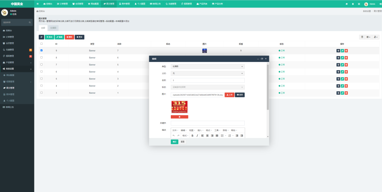This screenshot has height=192, width=382.
Task: Open the 类型 dropdown in edit dialog
Action: click(207, 66)
